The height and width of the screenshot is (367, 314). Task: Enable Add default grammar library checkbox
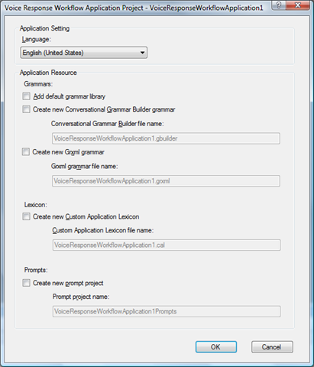point(26,96)
